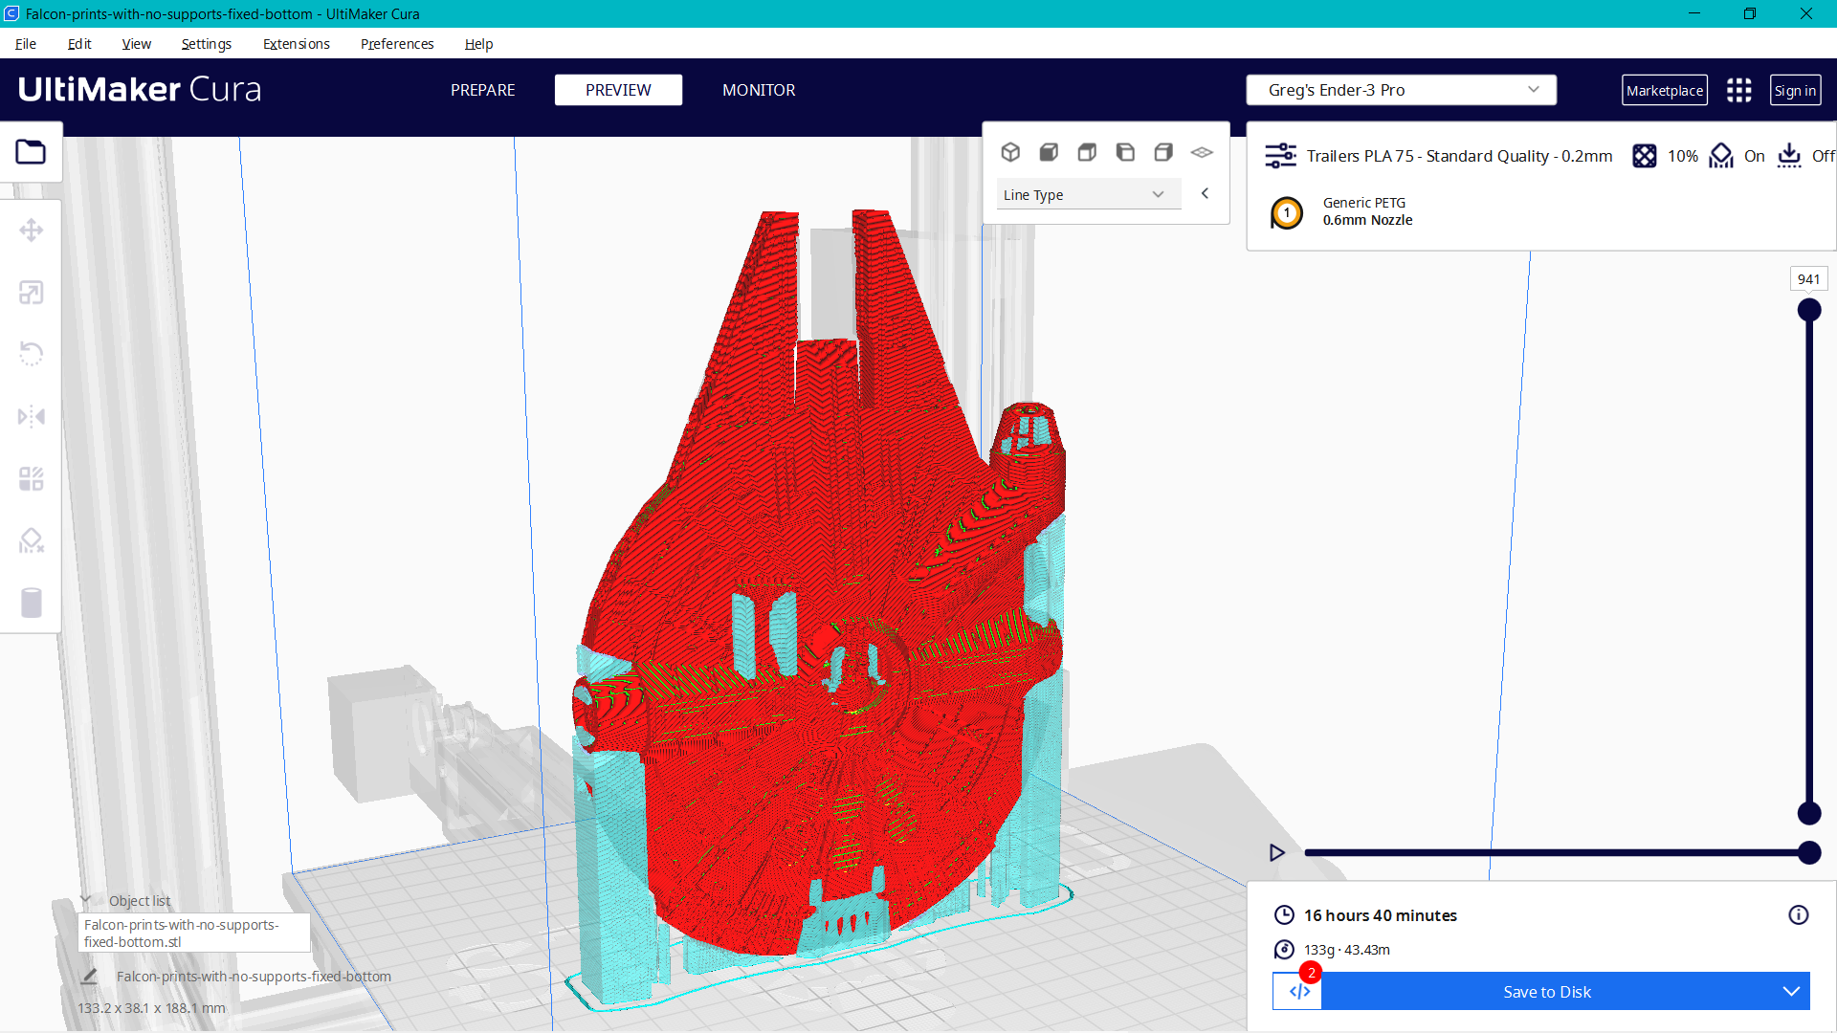Toggle adhesion setting labeled Off
The image size is (1837, 1033).
click(x=1804, y=156)
